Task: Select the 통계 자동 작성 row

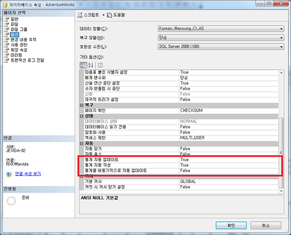Action: [181, 165]
